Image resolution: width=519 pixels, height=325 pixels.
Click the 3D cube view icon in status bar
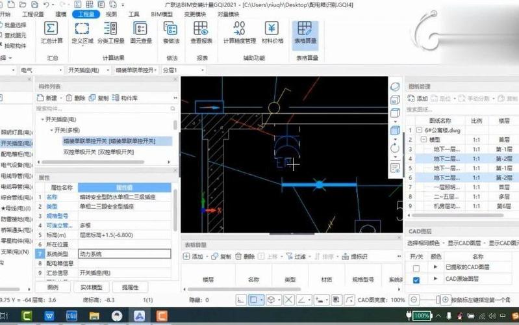(x=271, y=300)
